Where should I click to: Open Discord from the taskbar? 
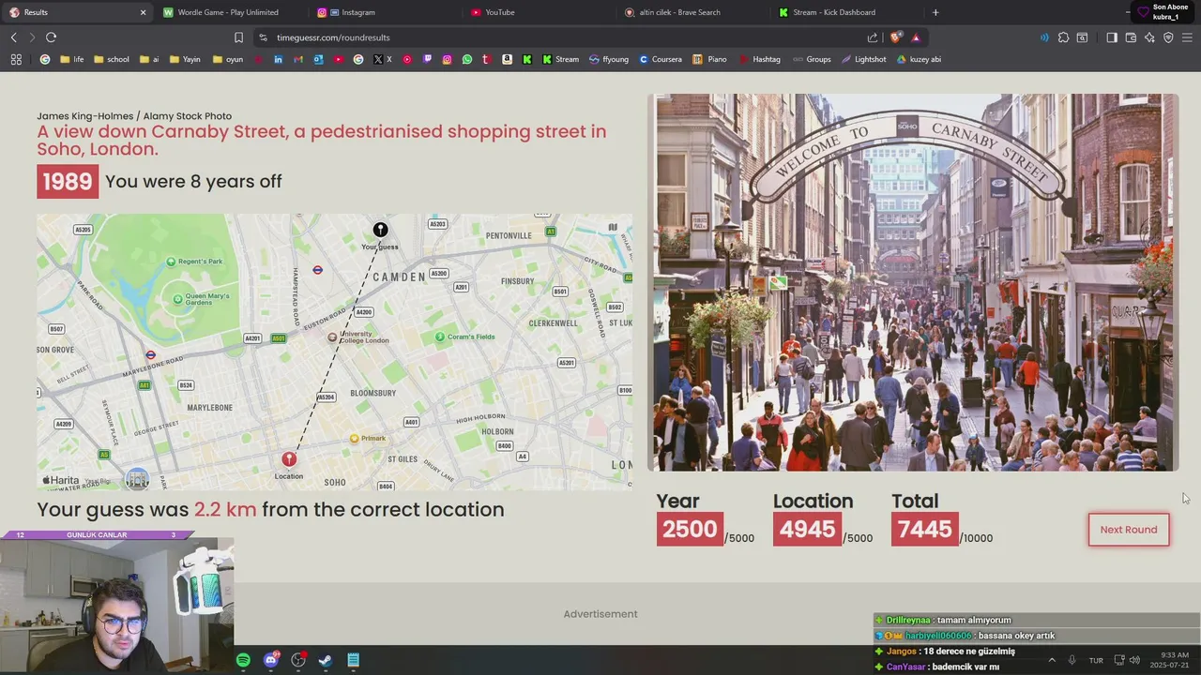click(271, 660)
